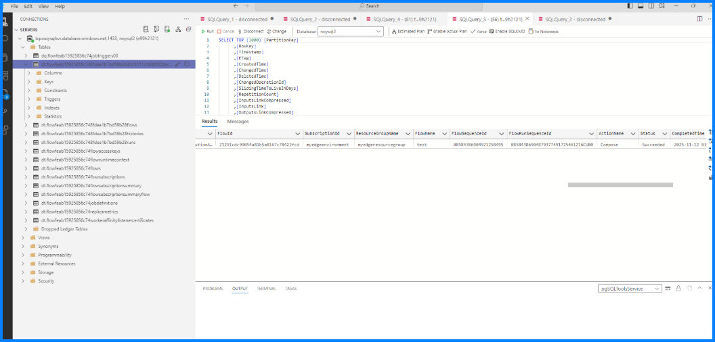The height and width of the screenshot is (342, 715).
Task: Toggle the output scroll lock icon
Action: click(x=678, y=288)
